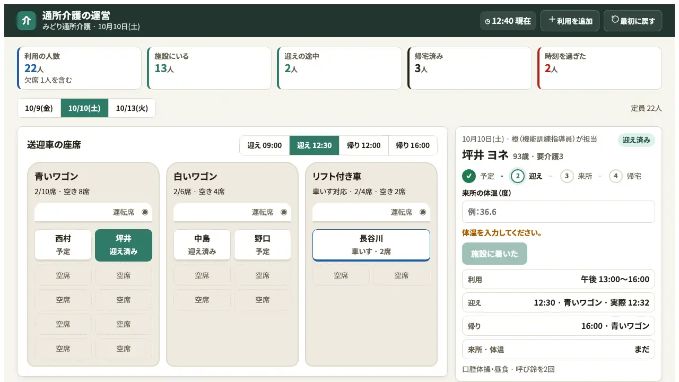
Task: Click the disabled 施設に着いた button
Action: 495,254
